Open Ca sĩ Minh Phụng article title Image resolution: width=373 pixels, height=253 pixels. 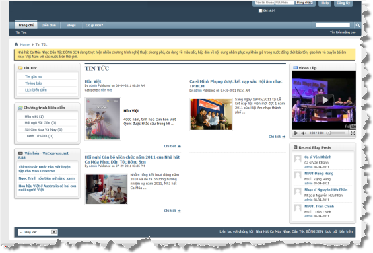point(236,83)
